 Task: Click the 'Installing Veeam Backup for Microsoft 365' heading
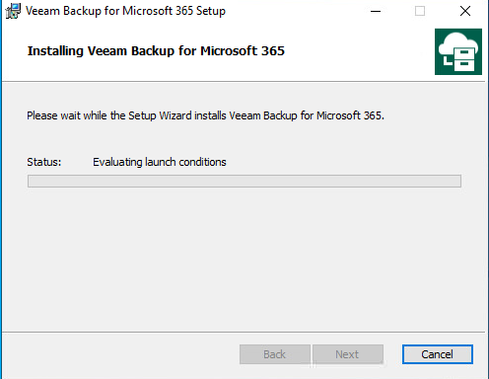pos(156,51)
